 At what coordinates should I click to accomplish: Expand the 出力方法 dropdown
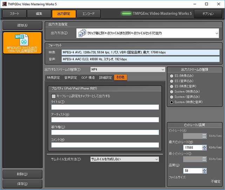click(x=148, y=33)
